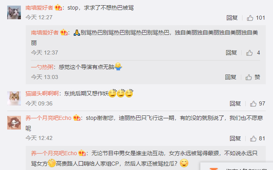Open the 一勺热粥 user profile link
The height and width of the screenshot is (170, 273).
[42, 67]
